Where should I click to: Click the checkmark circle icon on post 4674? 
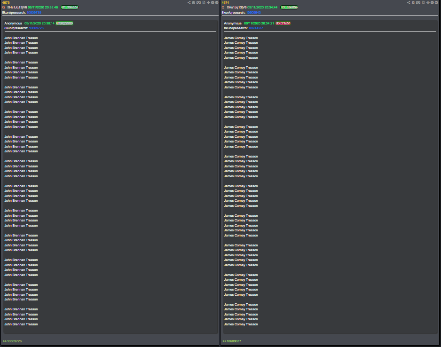[436, 2]
